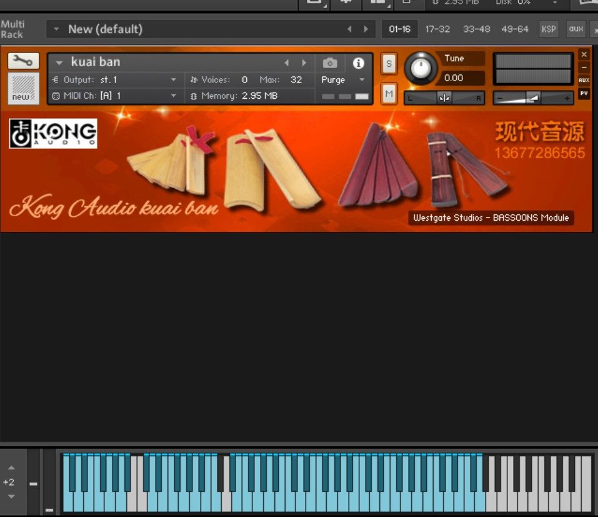This screenshot has width=598, height=517.
Task: Open the MIDI Ch dropdown
Action: [x=174, y=96]
